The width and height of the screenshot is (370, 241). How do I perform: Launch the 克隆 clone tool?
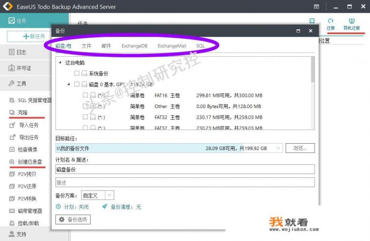[x=19, y=112]
